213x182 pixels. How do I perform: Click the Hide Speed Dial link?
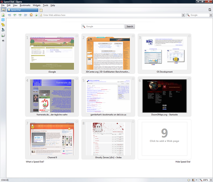coord(183,162)
